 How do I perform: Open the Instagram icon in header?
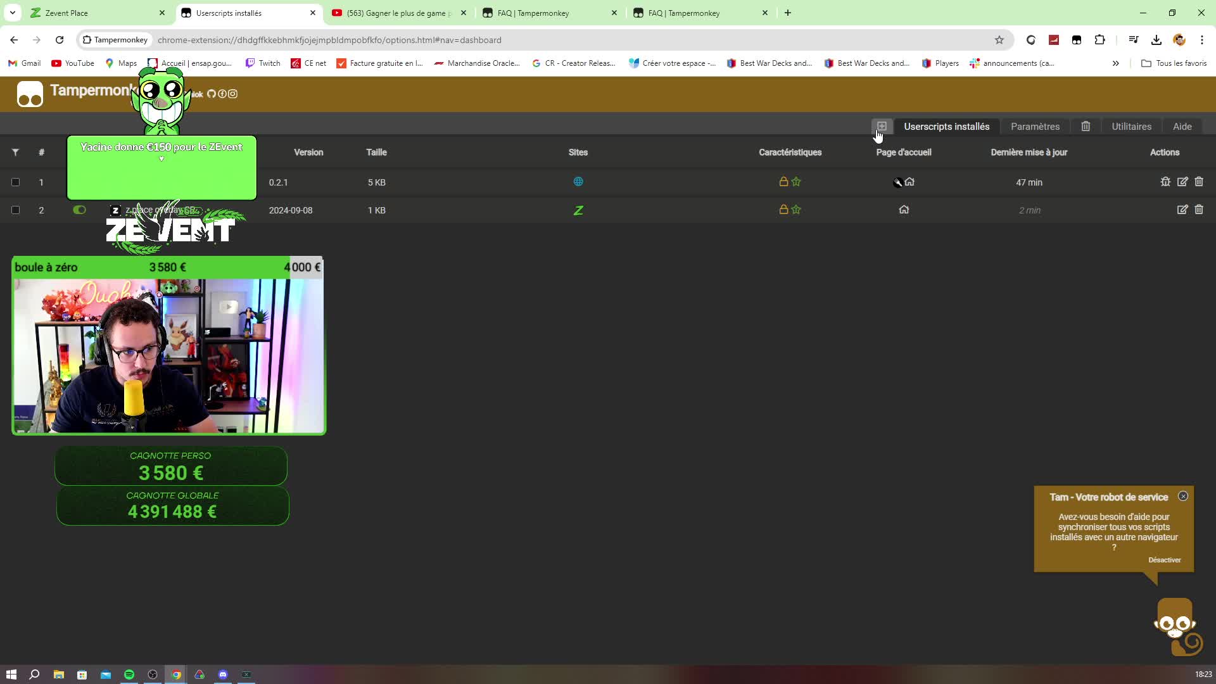click(x=232, y=94)
